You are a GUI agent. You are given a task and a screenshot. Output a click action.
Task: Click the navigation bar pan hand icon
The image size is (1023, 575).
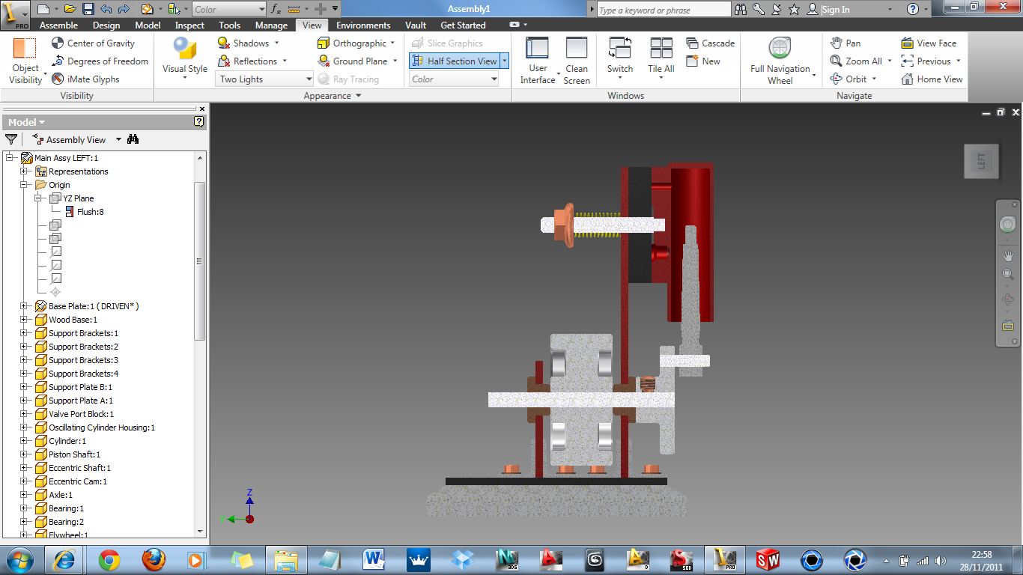pyautogui.click(x=1008, y=255)
